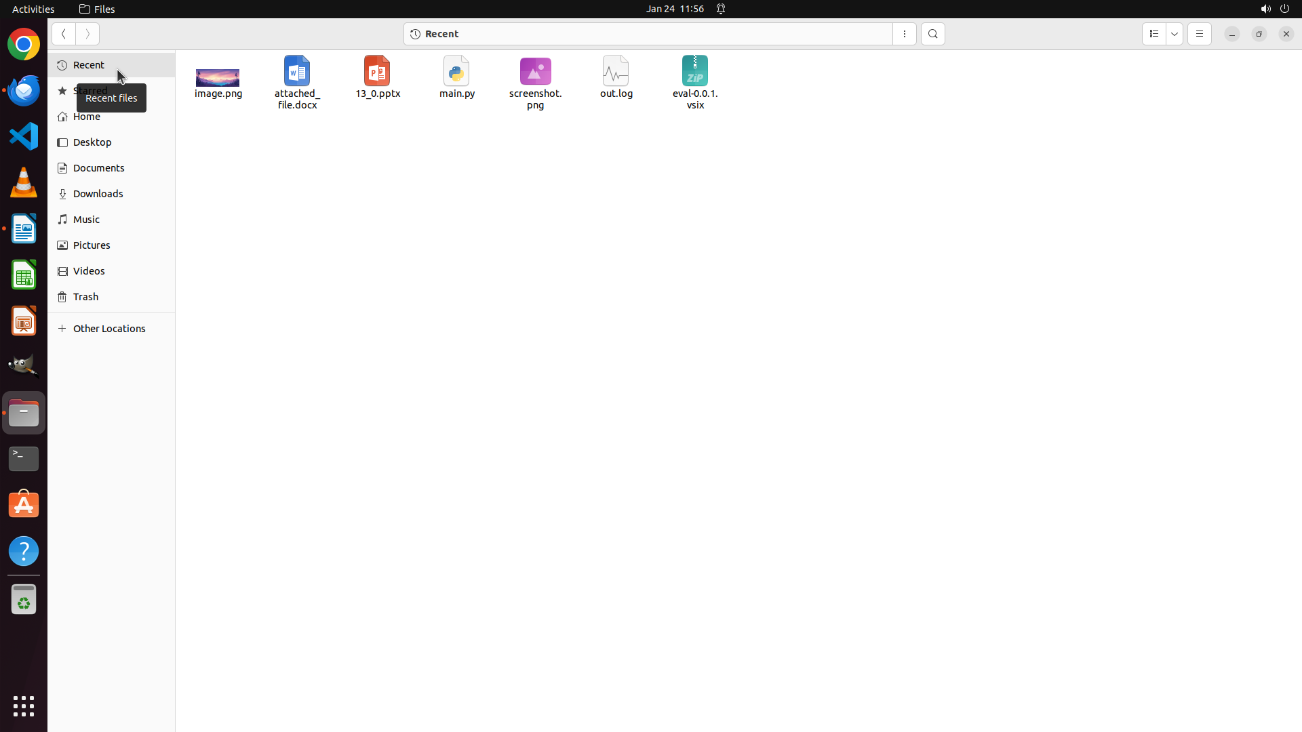Go forward with right arrow button
1302x732 pixels.
click(87, 34)
